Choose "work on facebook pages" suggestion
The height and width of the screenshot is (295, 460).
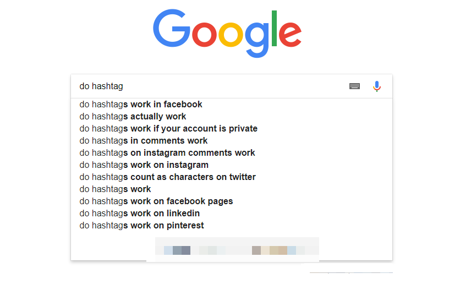[156, 201]
